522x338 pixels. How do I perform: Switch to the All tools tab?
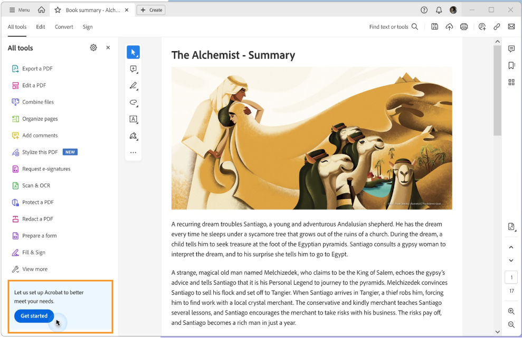coord(17,27)
